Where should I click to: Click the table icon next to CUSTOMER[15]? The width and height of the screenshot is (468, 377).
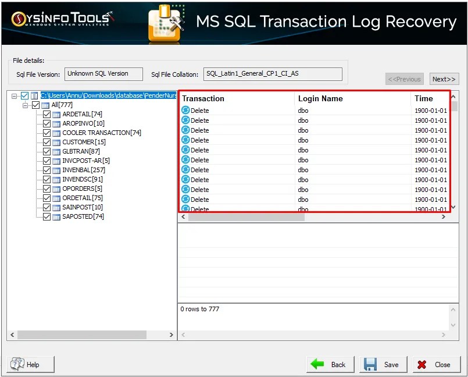[x=56, y=142]
